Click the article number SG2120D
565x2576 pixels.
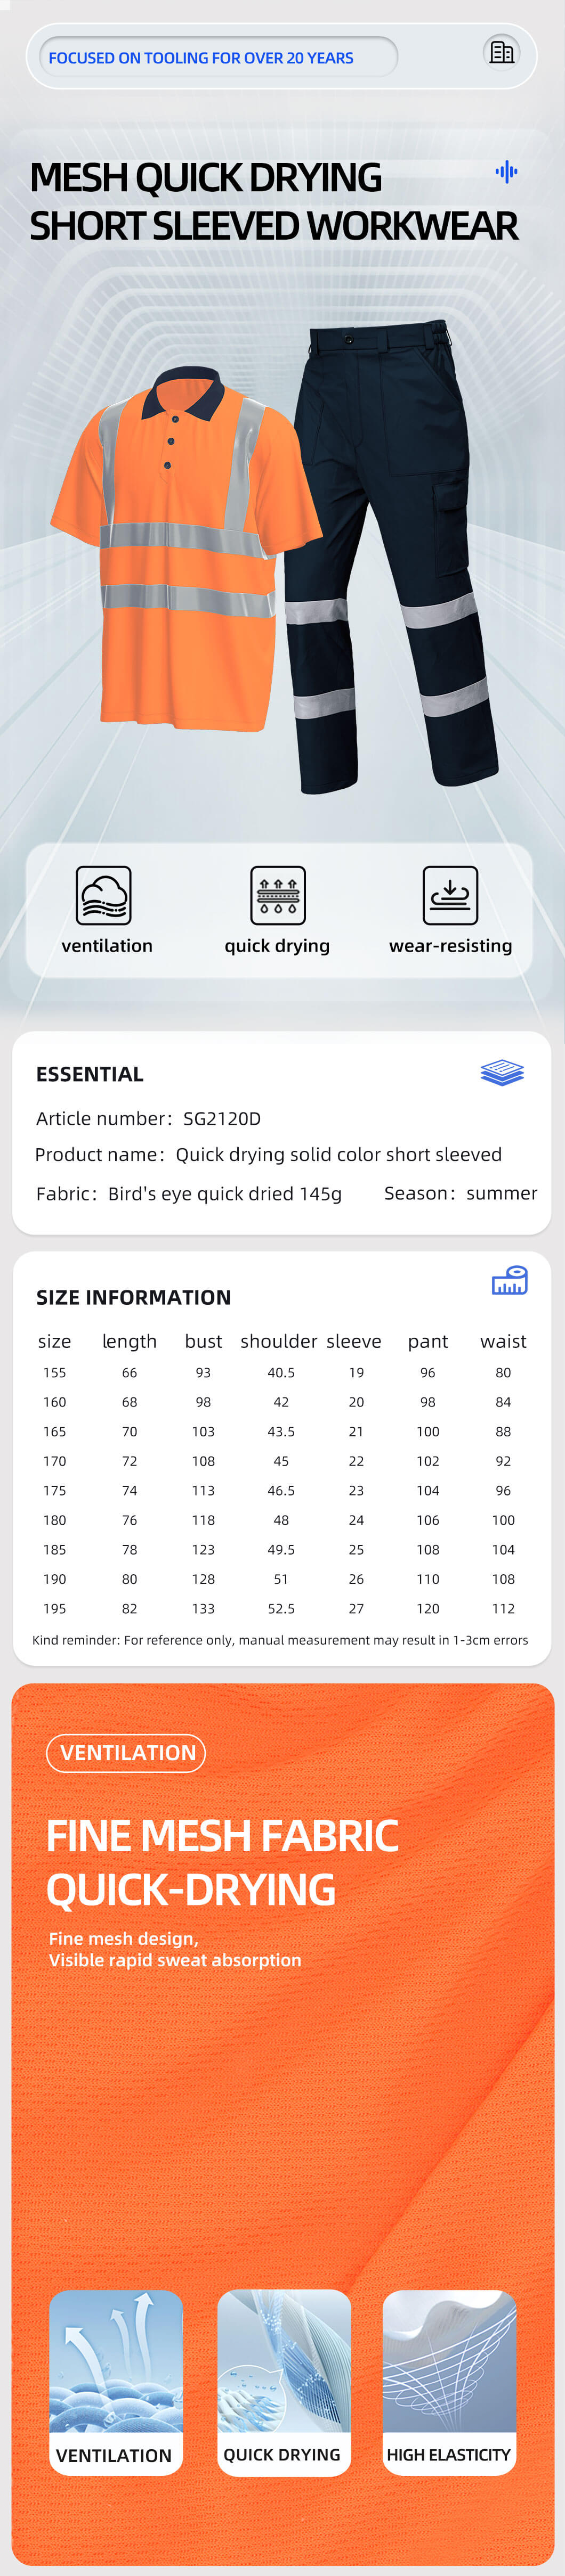(222, 1118)
